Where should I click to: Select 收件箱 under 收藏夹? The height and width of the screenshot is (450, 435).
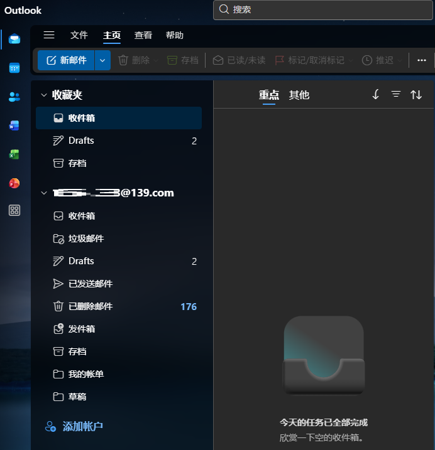point(119,118)
